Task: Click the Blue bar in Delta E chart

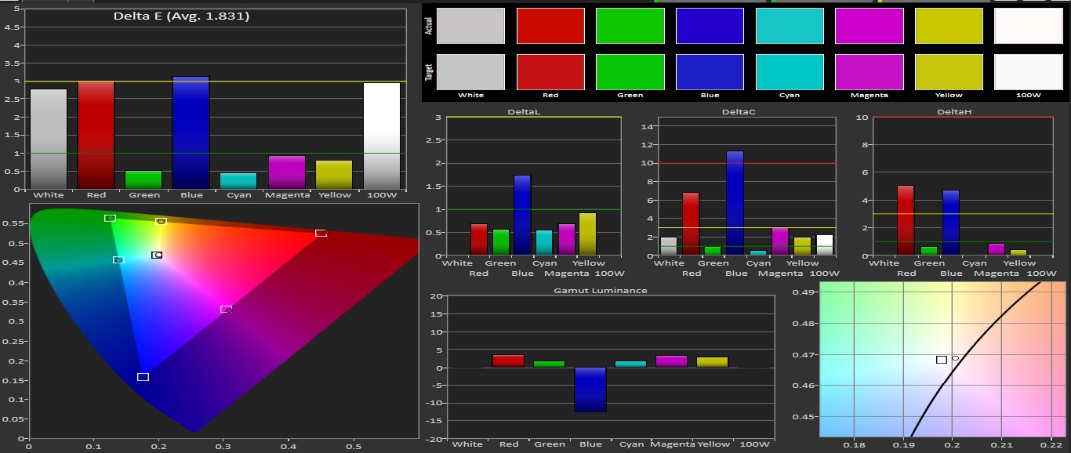Action: pyautogui.click(x=191, y=132)
